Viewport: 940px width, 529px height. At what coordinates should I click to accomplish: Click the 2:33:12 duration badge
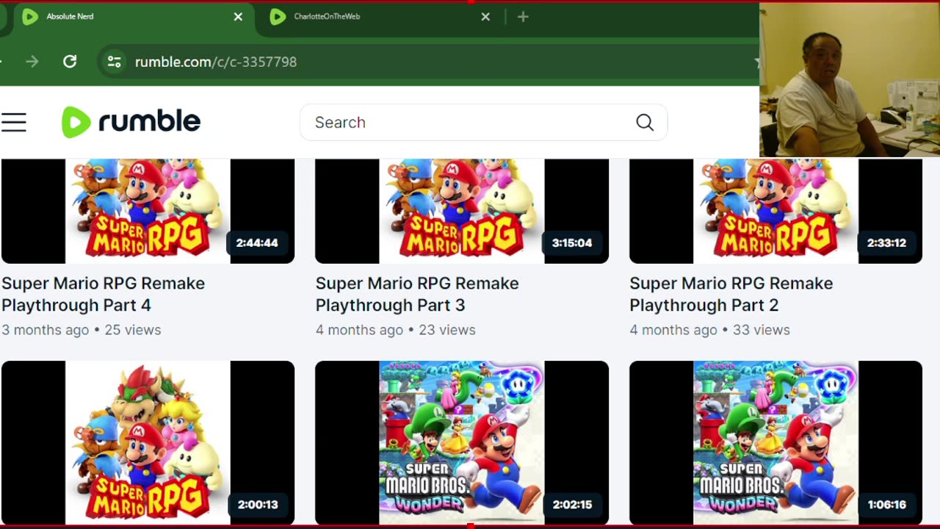[x=886, y=242]
